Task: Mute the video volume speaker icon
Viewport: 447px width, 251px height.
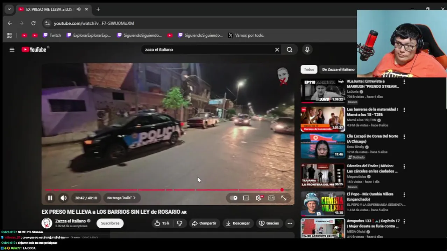Action: 63,198
